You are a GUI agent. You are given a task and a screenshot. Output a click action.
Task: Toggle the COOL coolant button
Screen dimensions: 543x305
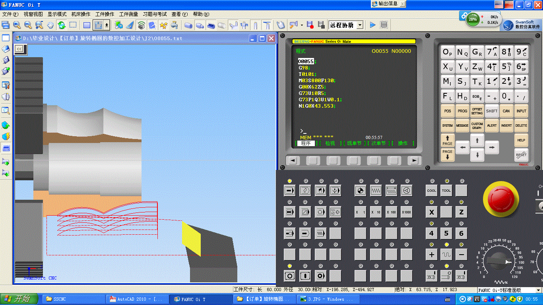[x=431, y=191]
